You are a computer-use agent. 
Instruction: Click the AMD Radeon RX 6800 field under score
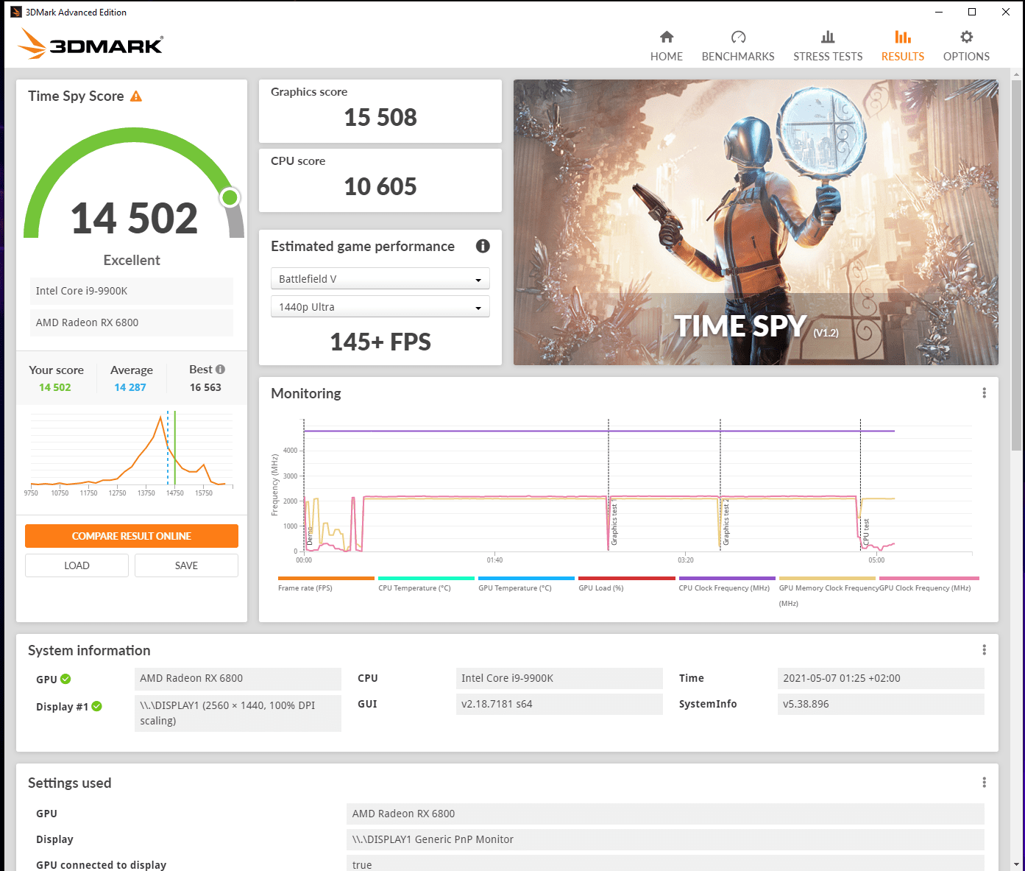point(132,322)
